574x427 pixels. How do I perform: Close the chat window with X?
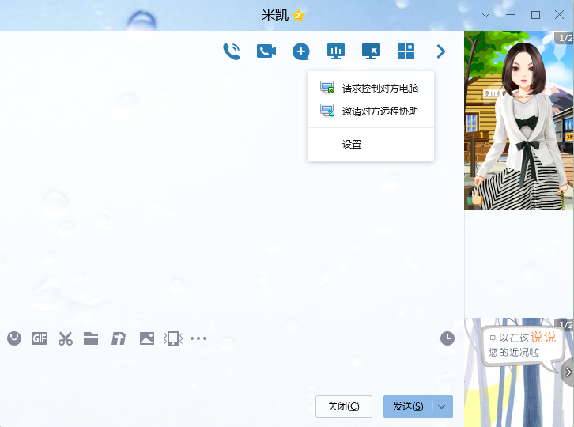[559, 15]
